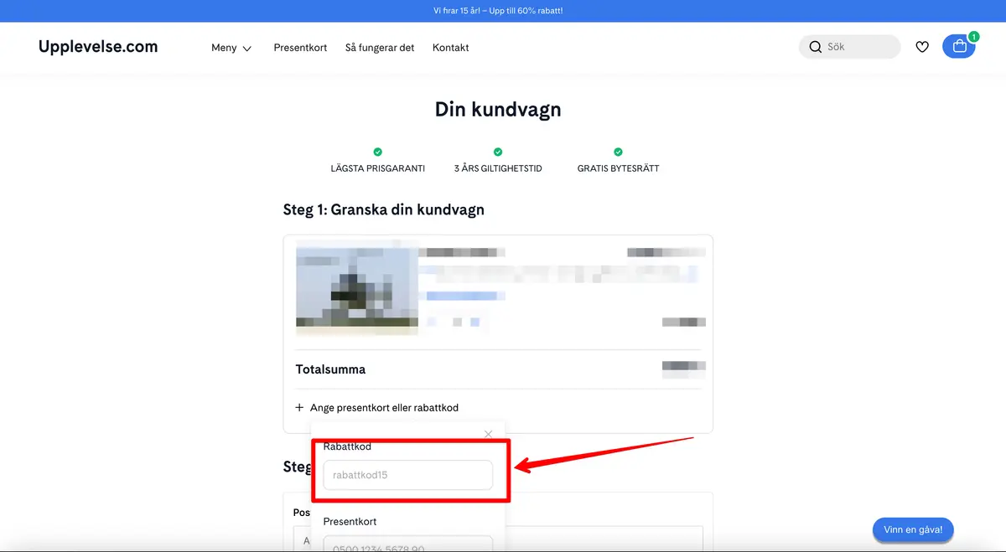Open the Meny dropdown
Viewport: 1006px width, 552px height.
point(231,48)
